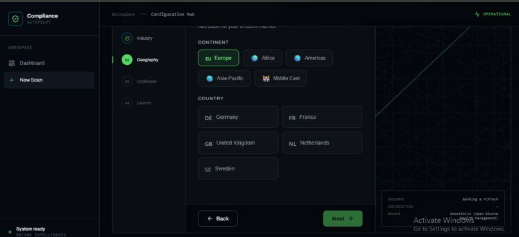Click the System ready status text
Viewport: 519px width, 237px height.
[31, 229]
